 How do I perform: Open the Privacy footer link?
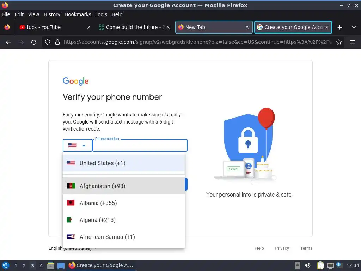pos(282,248)
